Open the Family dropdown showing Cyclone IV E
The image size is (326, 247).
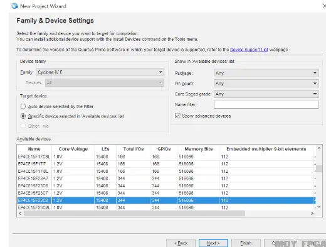pyautogui.click(x=100, y=72)
